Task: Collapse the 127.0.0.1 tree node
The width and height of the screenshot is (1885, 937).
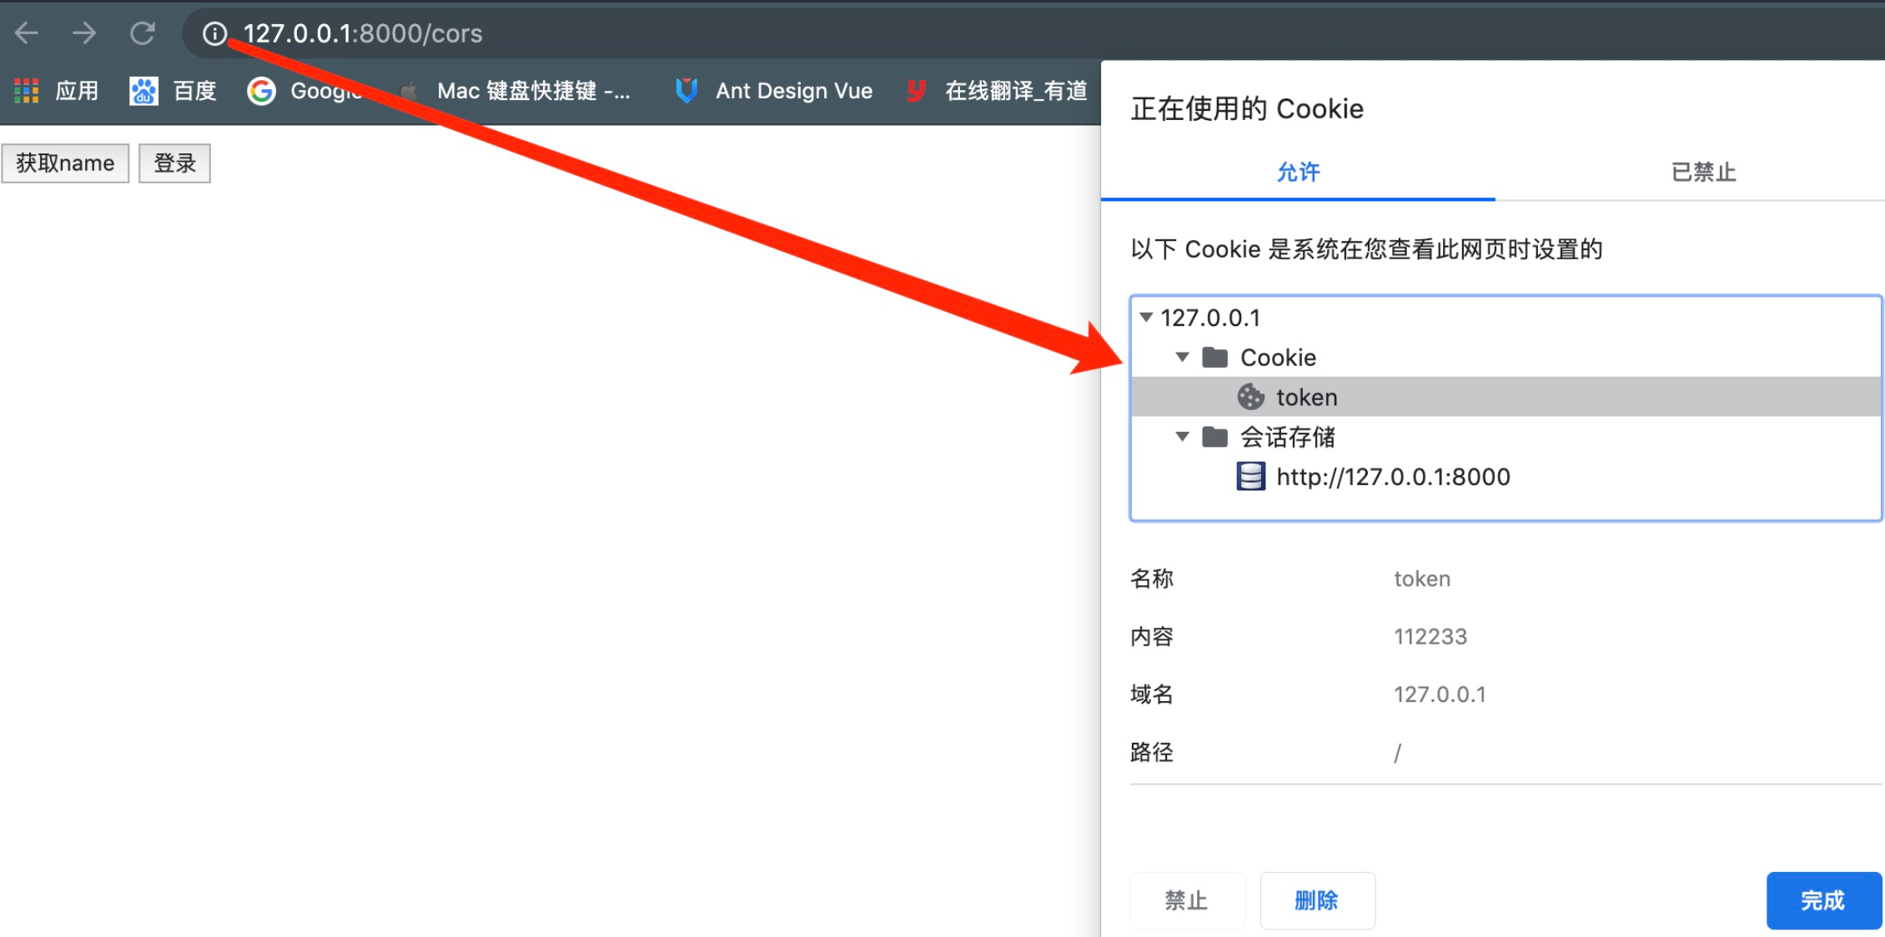Action: pyautogui.click(x=1146, y=318)
